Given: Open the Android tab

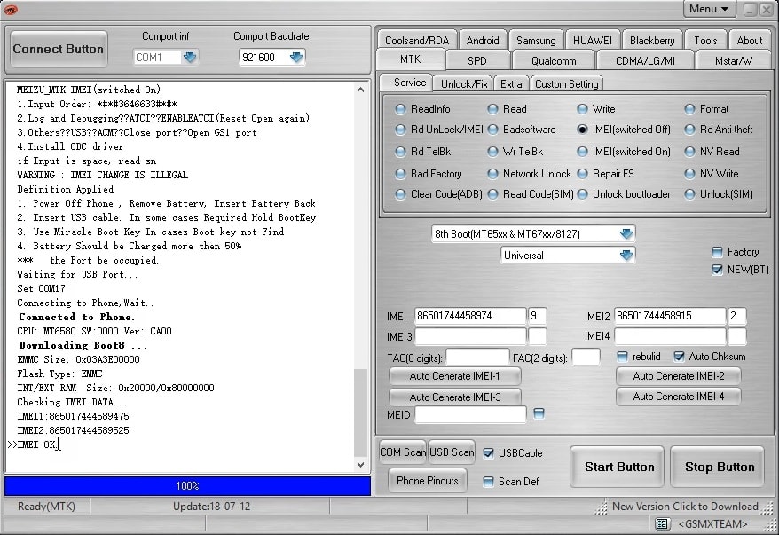Looking at the screenshot, I should 482,40.
